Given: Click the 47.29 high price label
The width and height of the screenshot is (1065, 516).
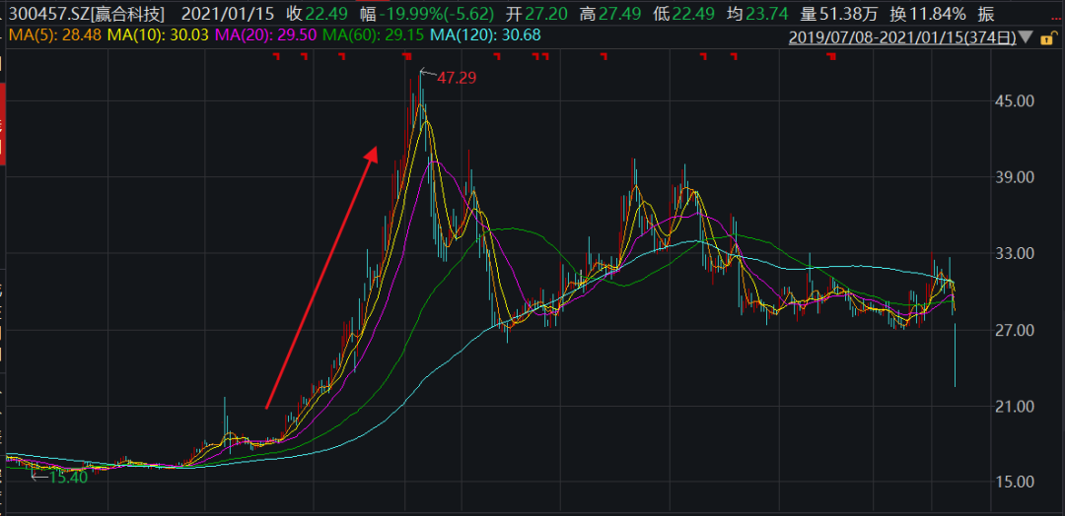Looking at the screenshot, I should [456, 78].
